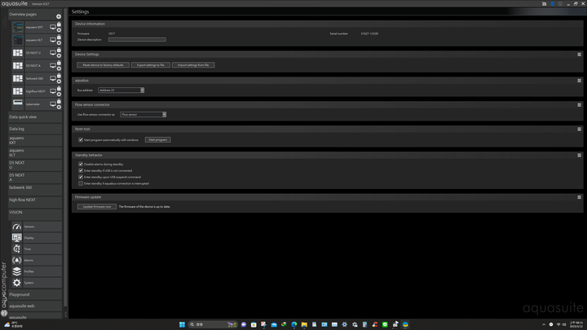Image resolution: width=587 pixels, height=330 pixels.
Task: Click the Device description input field
Action: pyautogui.click(x=137, y=40)
